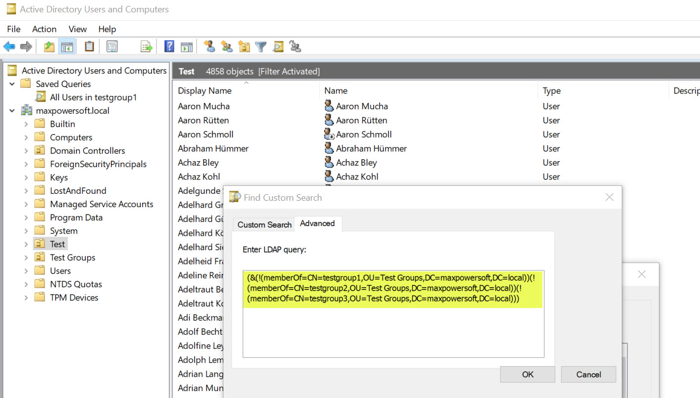Expand the TPM Devices node

click(x=26, y=297)
